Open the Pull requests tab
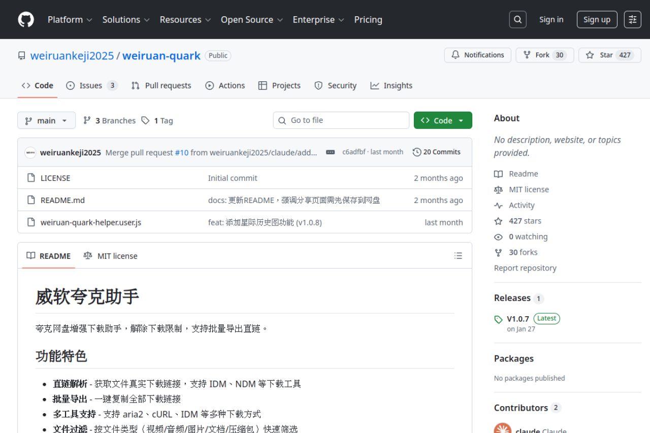The image size is (650, 433). pos(161,86)
